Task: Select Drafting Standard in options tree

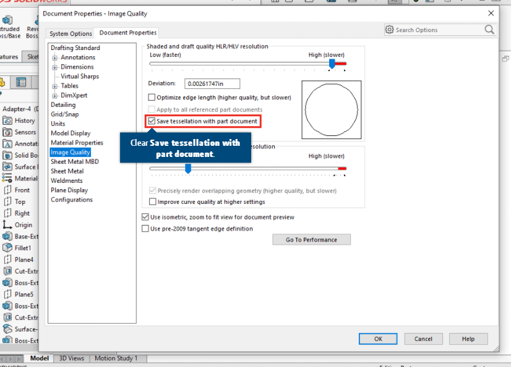Action: (75, 48)
